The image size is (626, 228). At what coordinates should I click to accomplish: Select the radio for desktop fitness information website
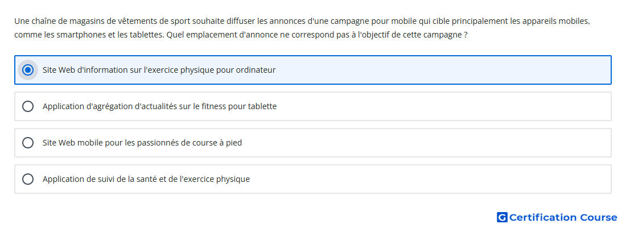(x=28, y=70)
